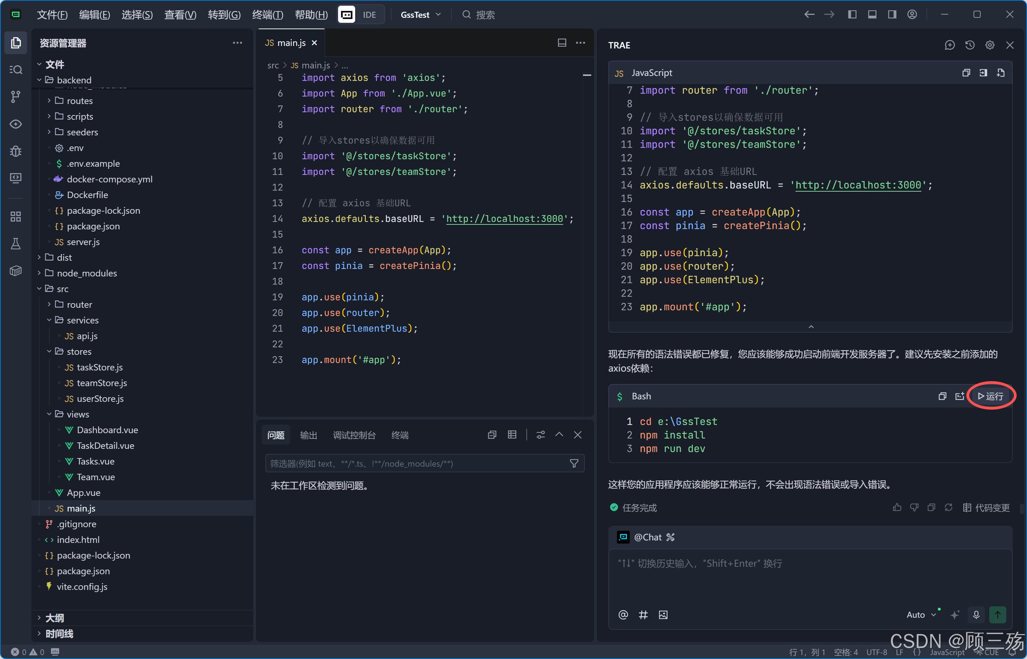Click the Run button on Bash block
Viewport: 1027px width, 659px height.
pyautogui.click(x=990, y=396)
